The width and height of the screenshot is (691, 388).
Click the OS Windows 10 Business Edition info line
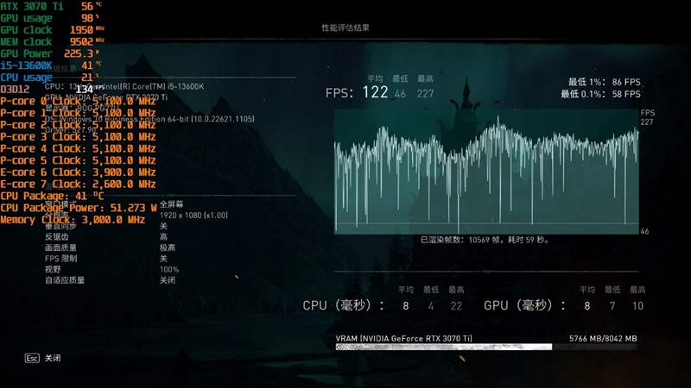tap(149, 119)
